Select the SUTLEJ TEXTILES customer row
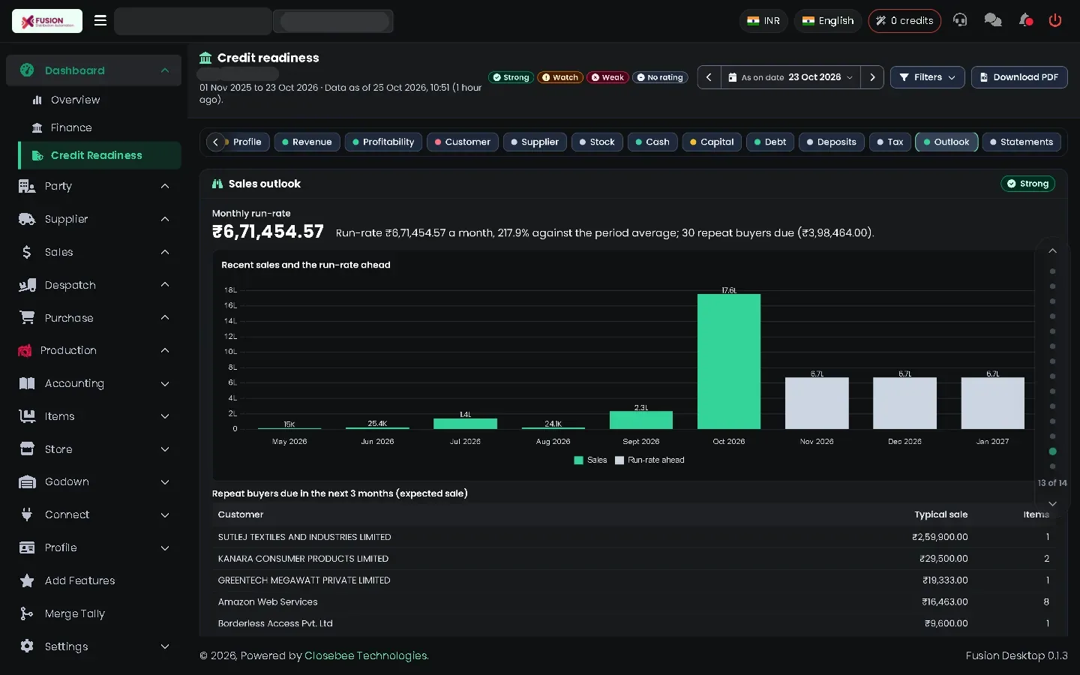The image size is (1080, 675). click(x=633, y=537)
